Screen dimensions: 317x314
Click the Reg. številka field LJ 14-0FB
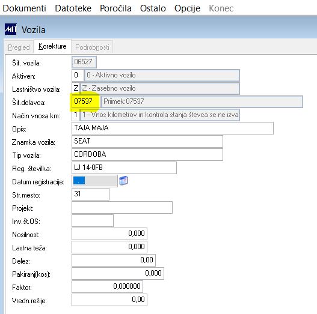tap(124, 168)
